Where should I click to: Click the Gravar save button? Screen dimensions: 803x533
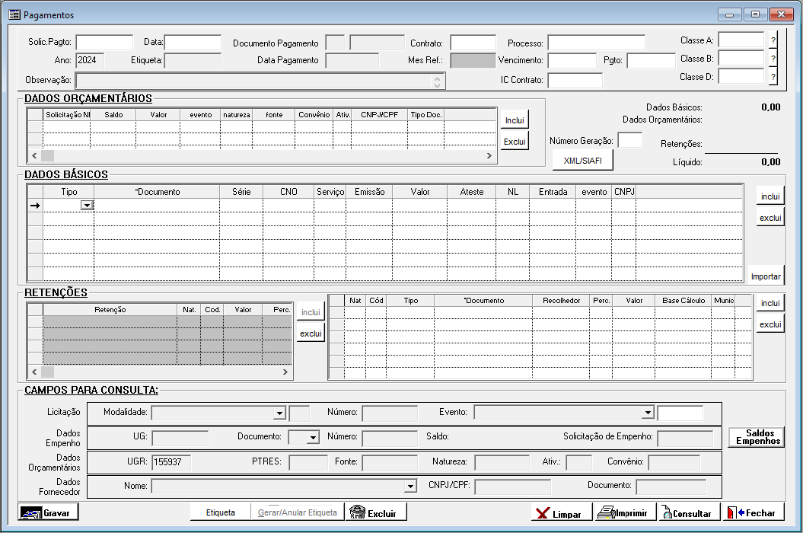point(49,512)
